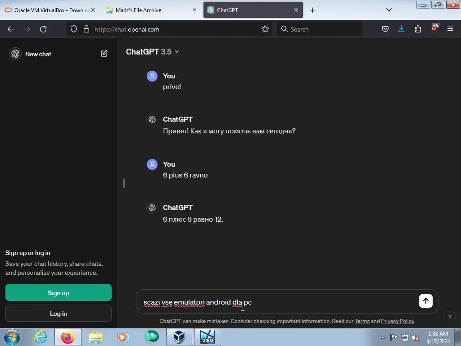Click the 2003 taskbar application icon

(208, 337)
